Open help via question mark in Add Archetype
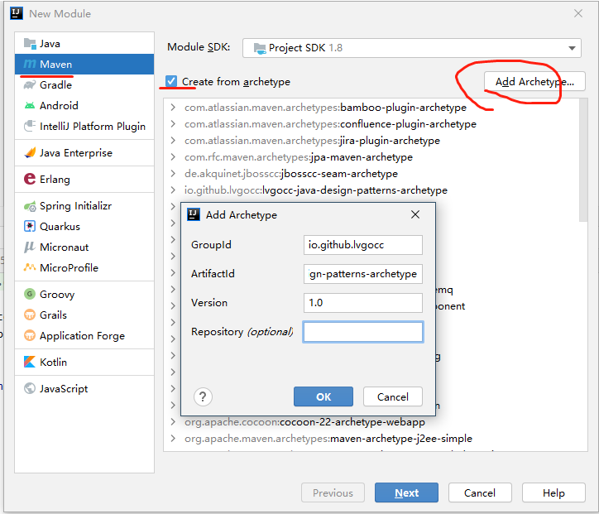Viewport: 599px width, 514px height. [203, 396]
